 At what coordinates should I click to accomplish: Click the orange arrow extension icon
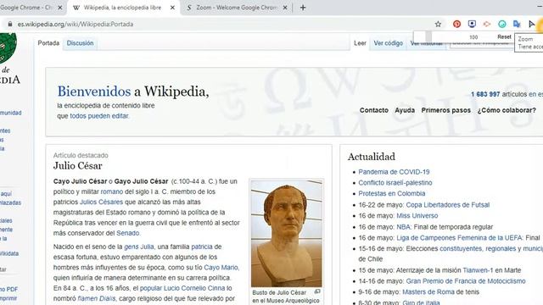point(487,24)
